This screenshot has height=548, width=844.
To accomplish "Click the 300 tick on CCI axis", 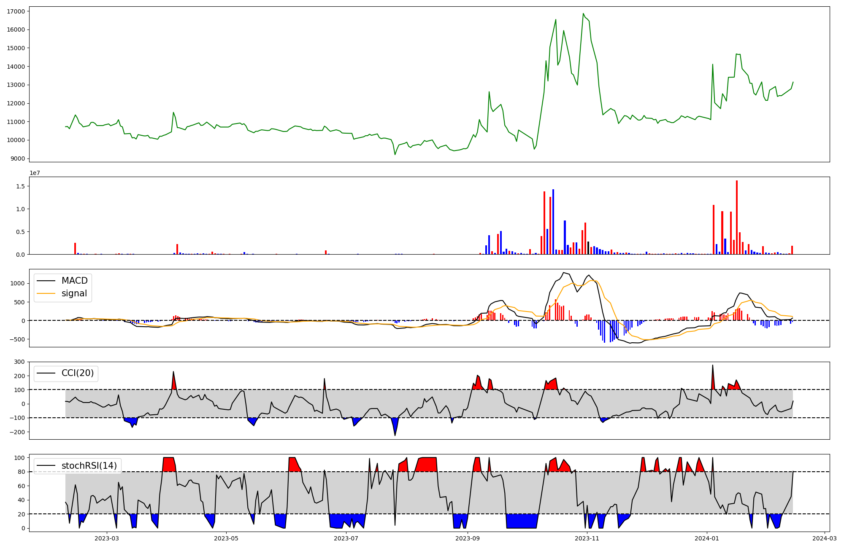I will tap(19, 362).
